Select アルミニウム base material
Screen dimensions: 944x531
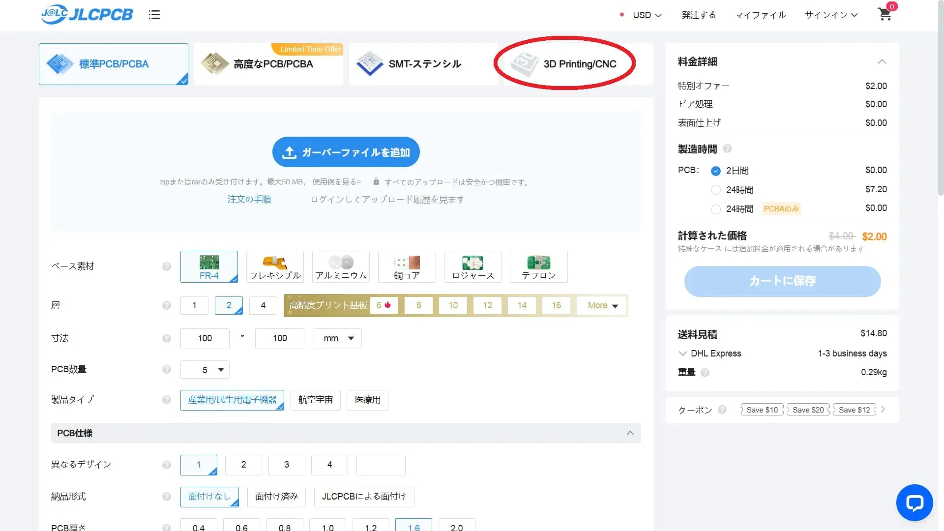click(x=341, y=267)
